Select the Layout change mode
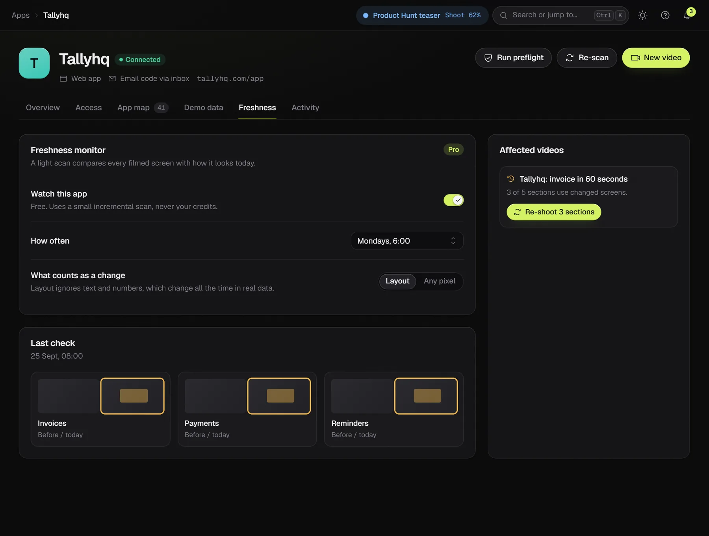Screen dimensions: 709x536 pyautogui.click(x=397, y=281)
